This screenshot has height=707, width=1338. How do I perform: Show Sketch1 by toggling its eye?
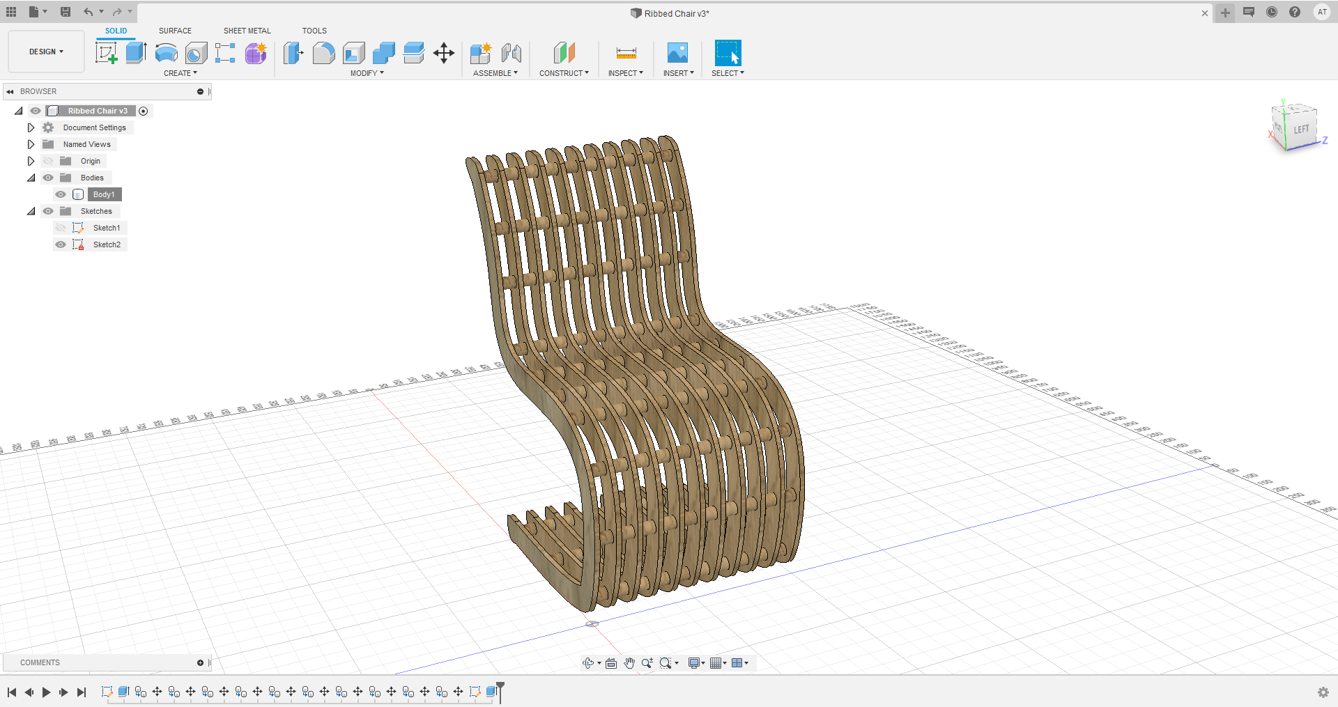pos(61,228)
